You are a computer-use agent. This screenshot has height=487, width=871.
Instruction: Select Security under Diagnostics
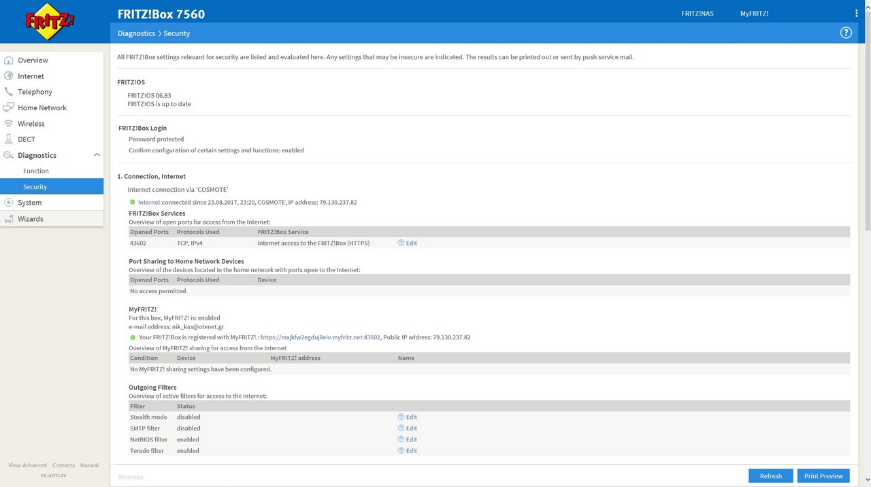(52, 186)
